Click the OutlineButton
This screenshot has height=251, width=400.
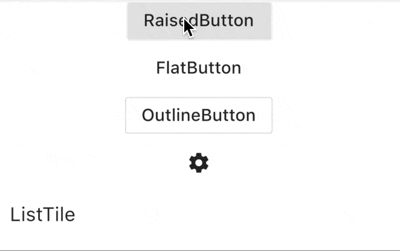pyautogui.click(x=199, y=115)
